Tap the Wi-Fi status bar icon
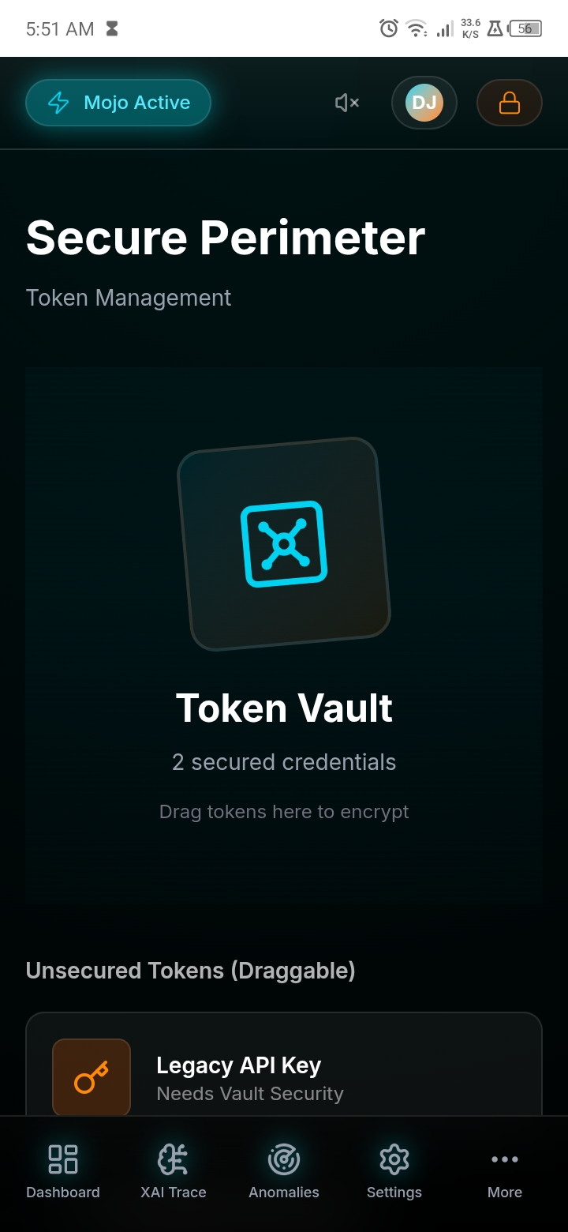 coord(416,29)
